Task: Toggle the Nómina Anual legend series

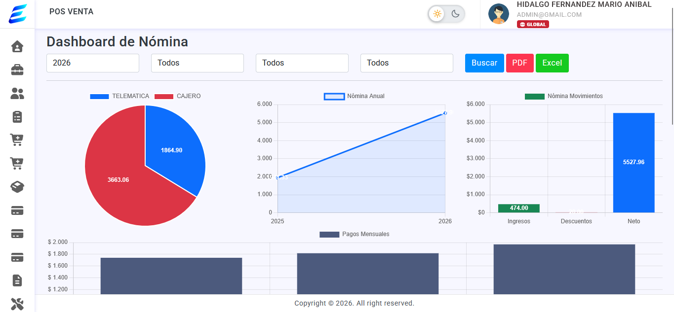Action: pos(354,96)
